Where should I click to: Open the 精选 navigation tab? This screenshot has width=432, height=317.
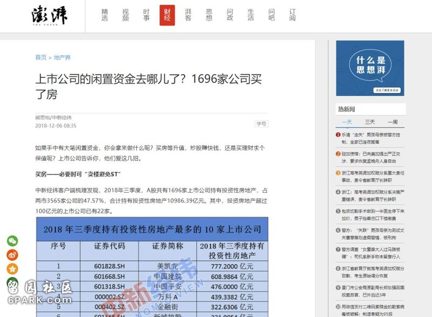point(105,15)
